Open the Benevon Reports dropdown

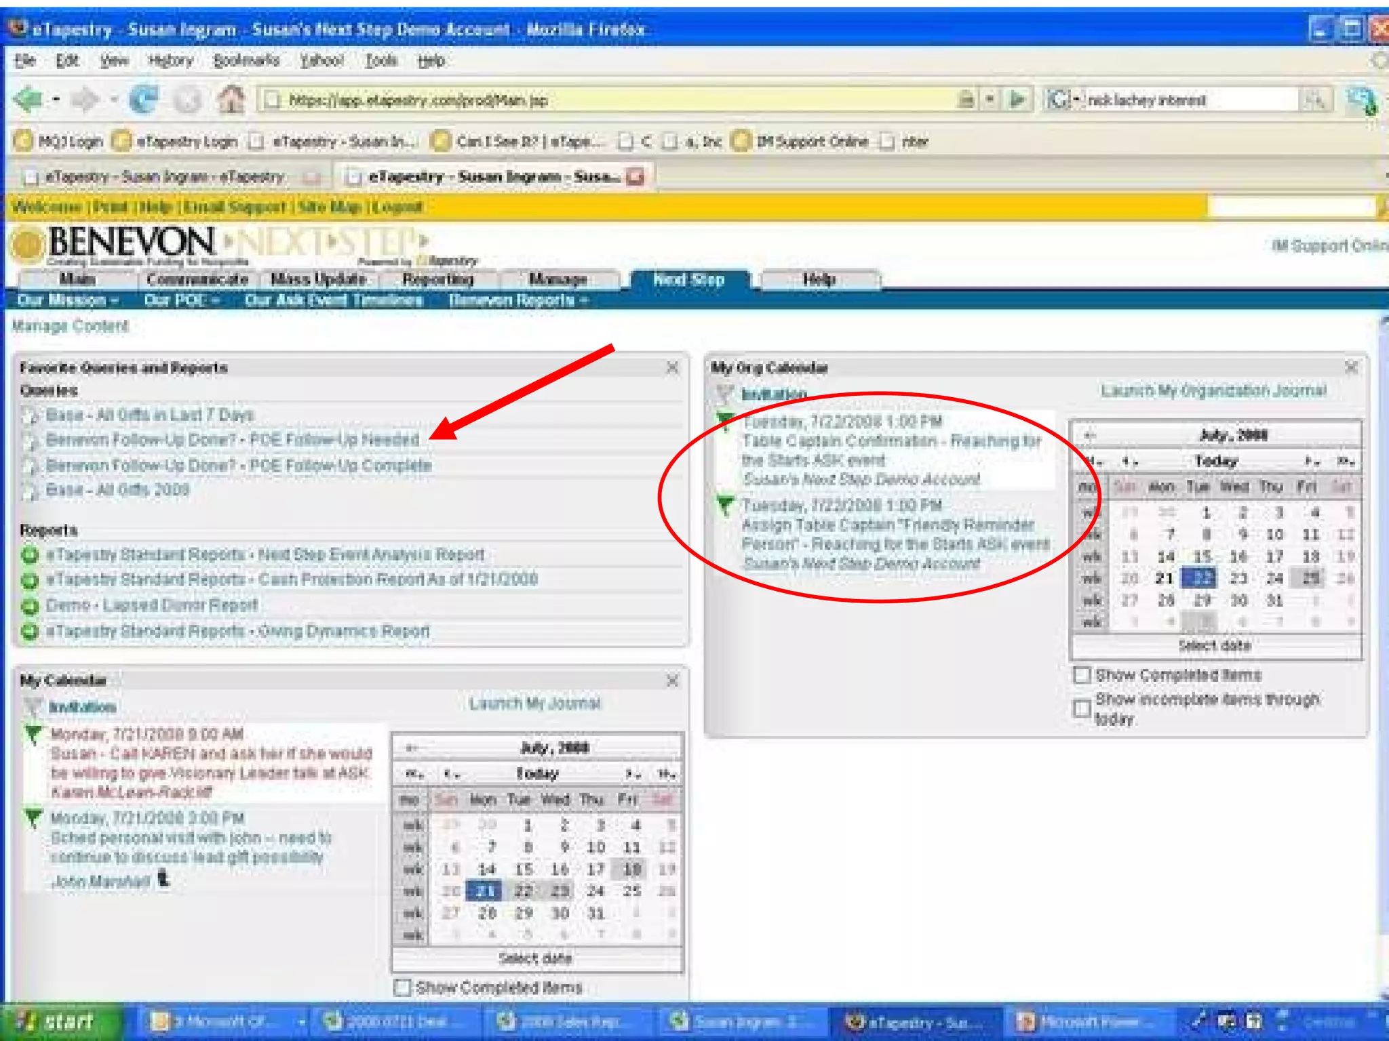[518, 300]
